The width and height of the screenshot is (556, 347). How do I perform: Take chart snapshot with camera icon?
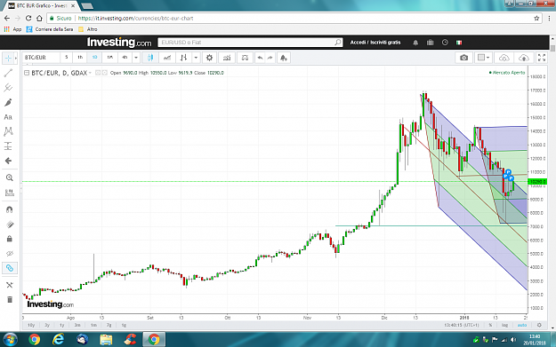[463, 58]
